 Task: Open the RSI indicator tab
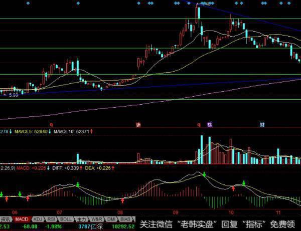52,219
